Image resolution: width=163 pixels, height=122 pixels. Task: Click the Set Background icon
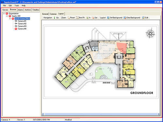point(108,18)
